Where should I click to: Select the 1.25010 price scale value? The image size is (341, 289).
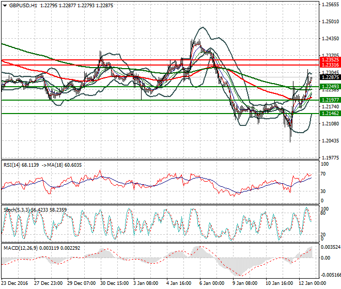point(330,22)
